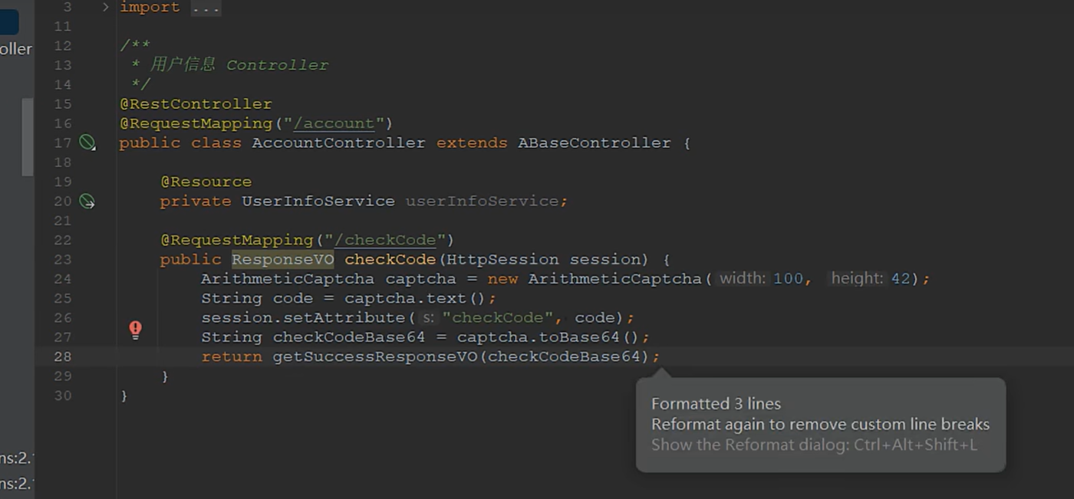The height and width of the screenshot is (499, 1074).
Task: Click the red error lightbulb icon
Action: point(136,330)
